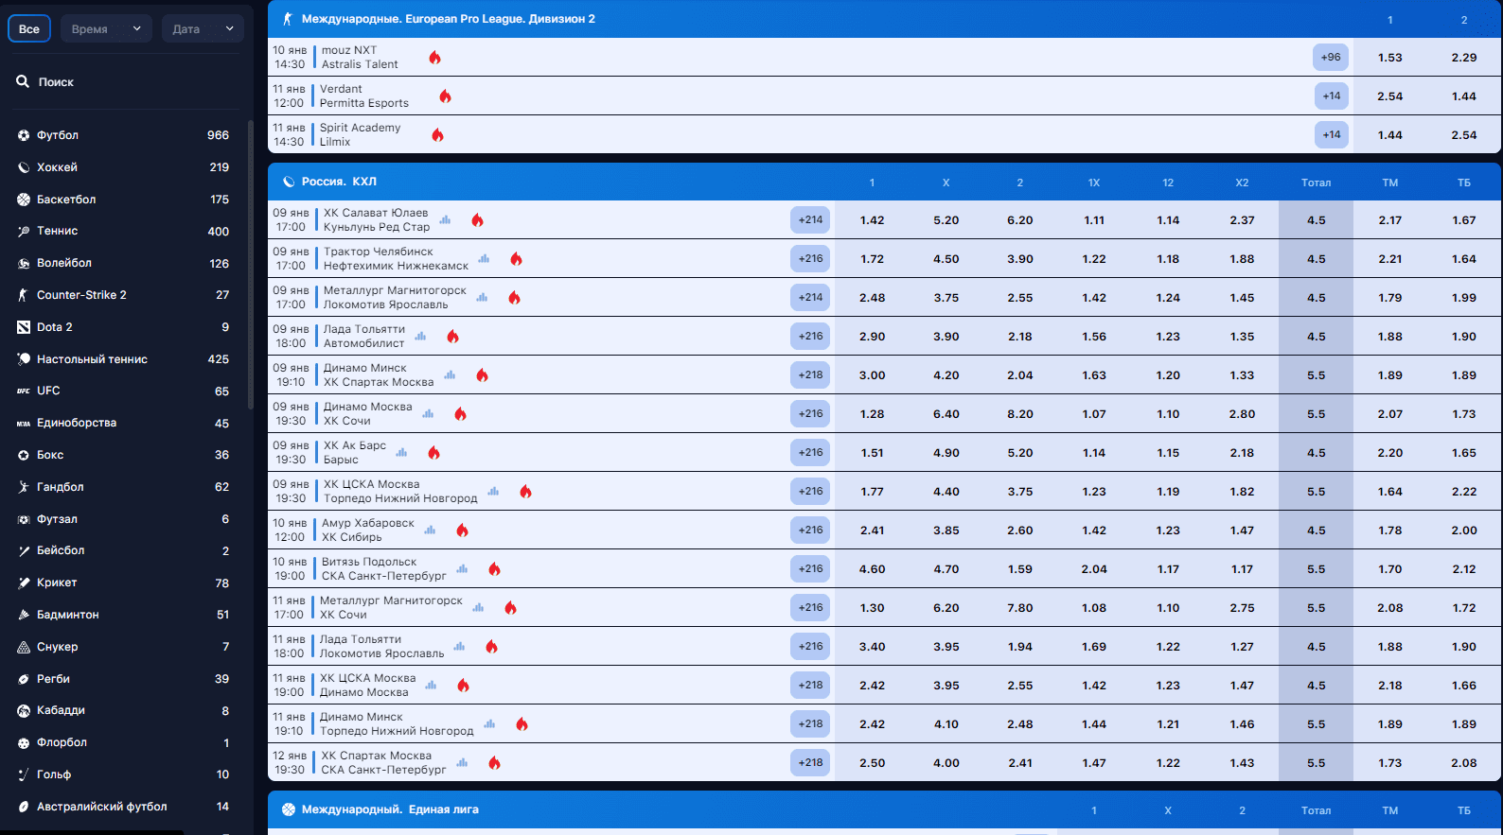Click the Крикет bat icon
The width and height of the screenshot is (1503, 835).
point(24,583)
